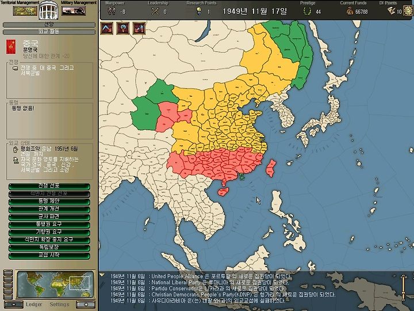Click the White House government building icon

[x=48, y=10]
